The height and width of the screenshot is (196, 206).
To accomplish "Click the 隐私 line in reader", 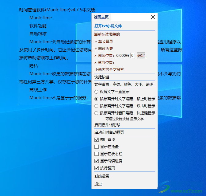I will coord(34,66).
